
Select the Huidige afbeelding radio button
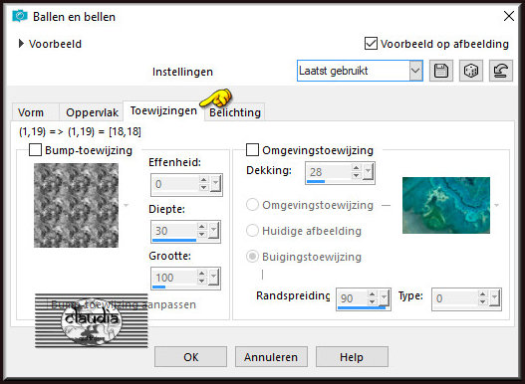[252, 230]
